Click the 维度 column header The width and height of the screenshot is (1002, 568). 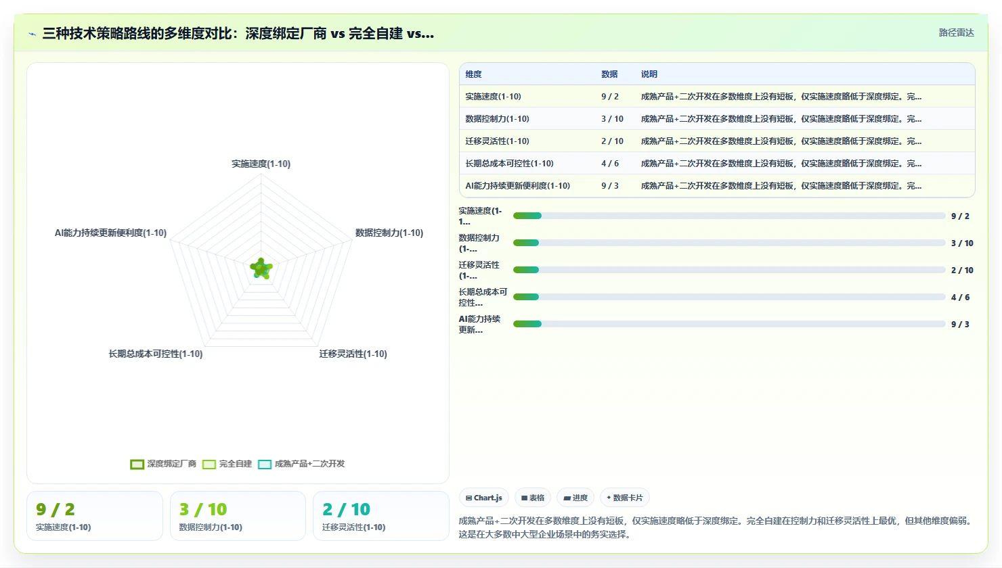pyautogui.click(x=473, y=74)
